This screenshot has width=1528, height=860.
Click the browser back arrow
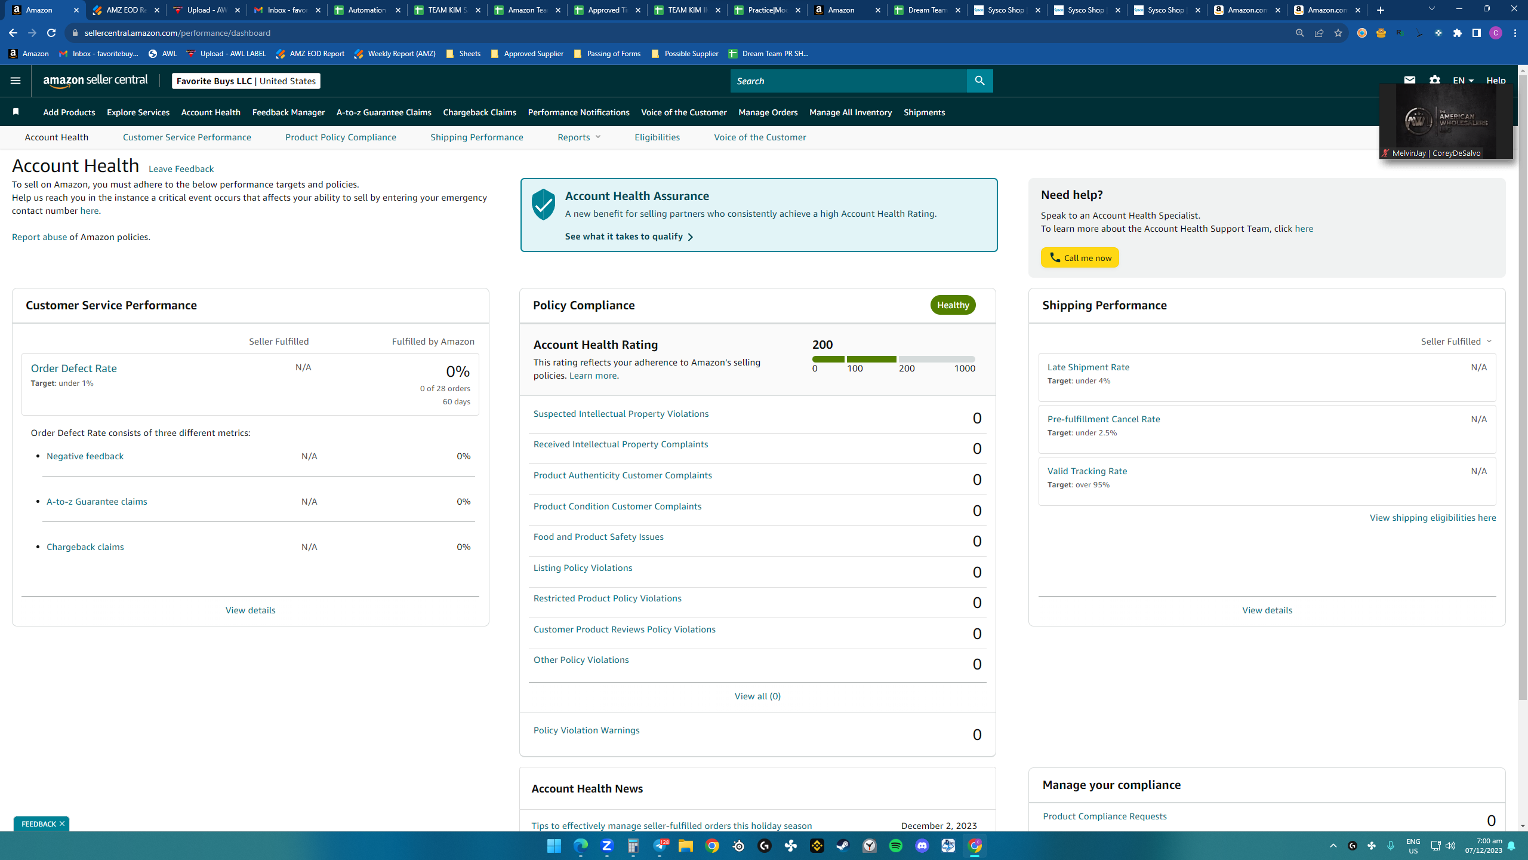pos(13,33)
